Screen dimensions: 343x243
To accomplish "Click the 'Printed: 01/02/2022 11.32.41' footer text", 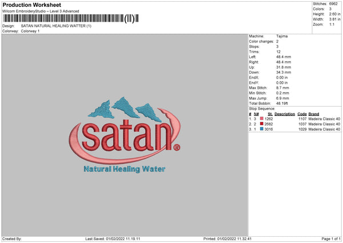I will click(x=228, y=239).
